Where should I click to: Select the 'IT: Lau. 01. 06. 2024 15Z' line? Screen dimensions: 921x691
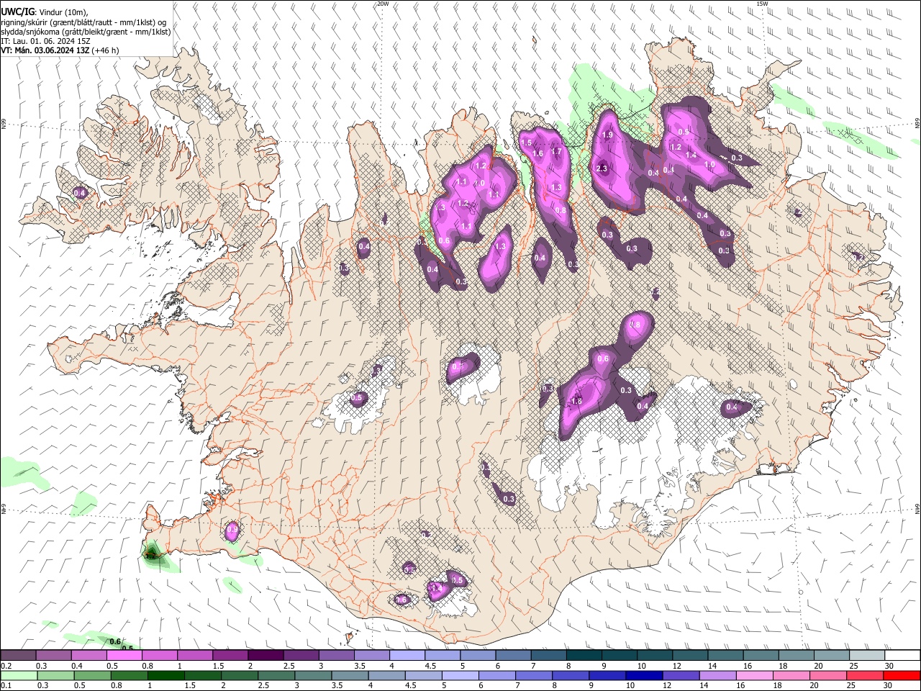click(45, 41)
